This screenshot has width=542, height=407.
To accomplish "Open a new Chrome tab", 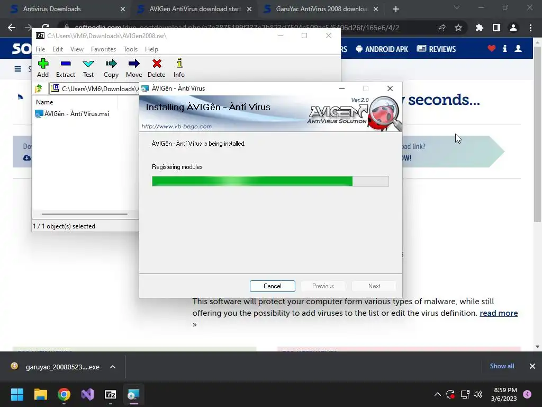I will coord(396,10).
